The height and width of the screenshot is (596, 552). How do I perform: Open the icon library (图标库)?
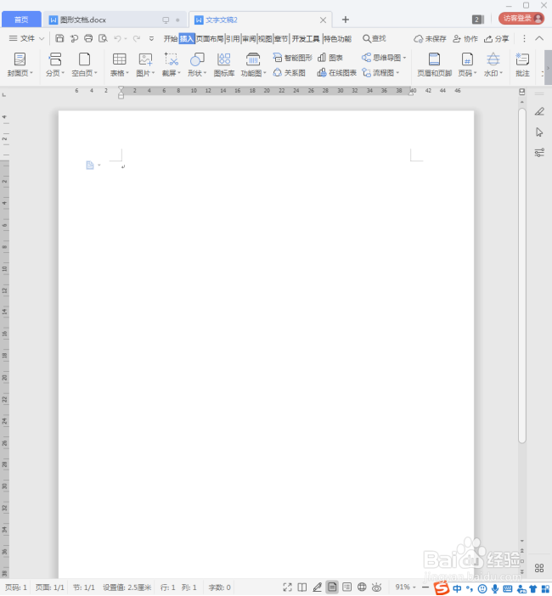224,65
